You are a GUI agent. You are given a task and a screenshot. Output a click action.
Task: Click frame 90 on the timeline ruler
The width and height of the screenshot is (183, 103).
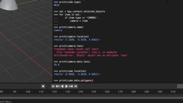15,92
